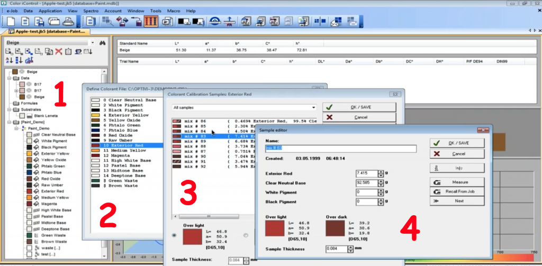
Task: Click the printer icon in the toolbar
Action: [67, 22]
